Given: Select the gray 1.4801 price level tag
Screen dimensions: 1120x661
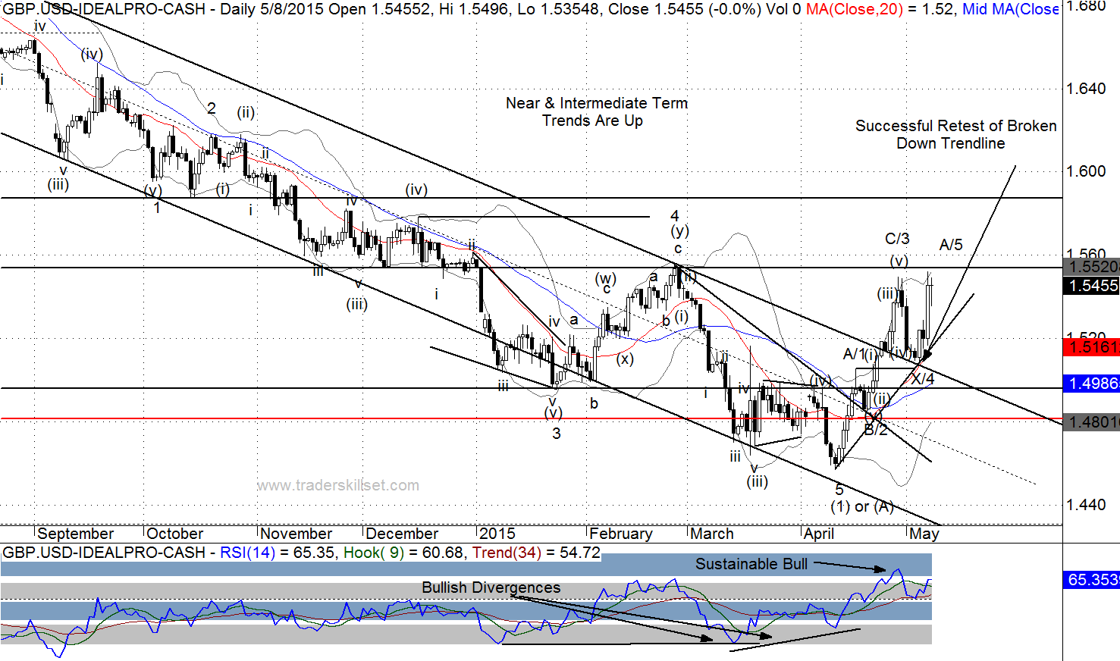Looking at the screenshot, I should [x=1092, y=421].
